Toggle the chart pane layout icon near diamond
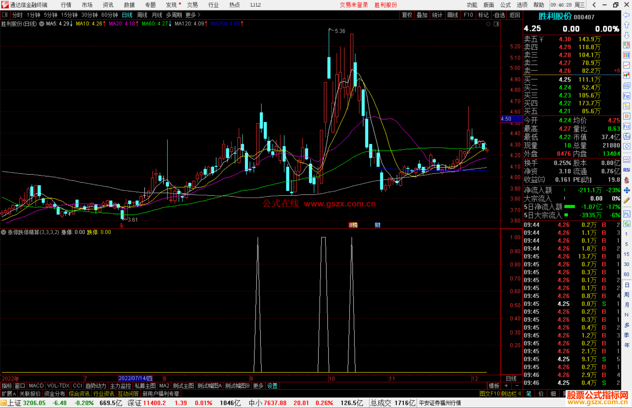Viewport: 632px width, 408px height. (496, 24)
